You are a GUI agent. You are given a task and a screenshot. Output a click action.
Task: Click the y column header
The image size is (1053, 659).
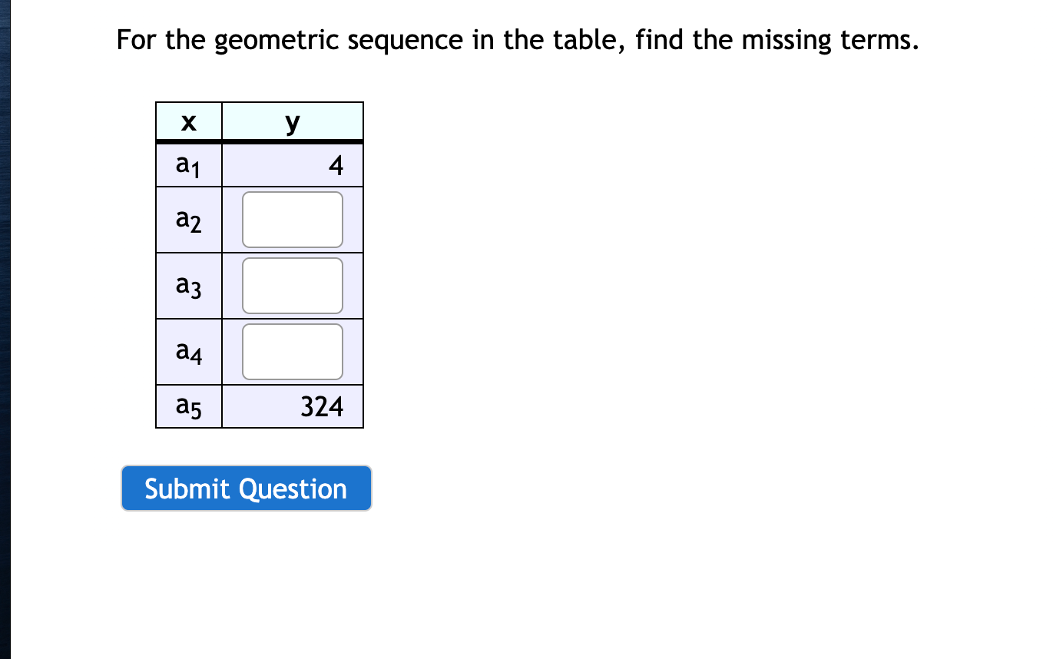[x=293, y=121]
